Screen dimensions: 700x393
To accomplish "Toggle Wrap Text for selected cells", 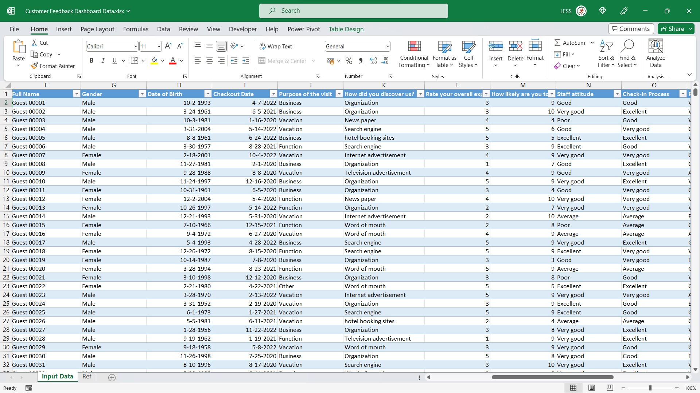I will click(x=276, y=46).
